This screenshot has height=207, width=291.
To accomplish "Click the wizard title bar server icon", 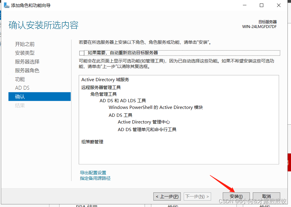I will pyautogui.click(x=6, y=5).
